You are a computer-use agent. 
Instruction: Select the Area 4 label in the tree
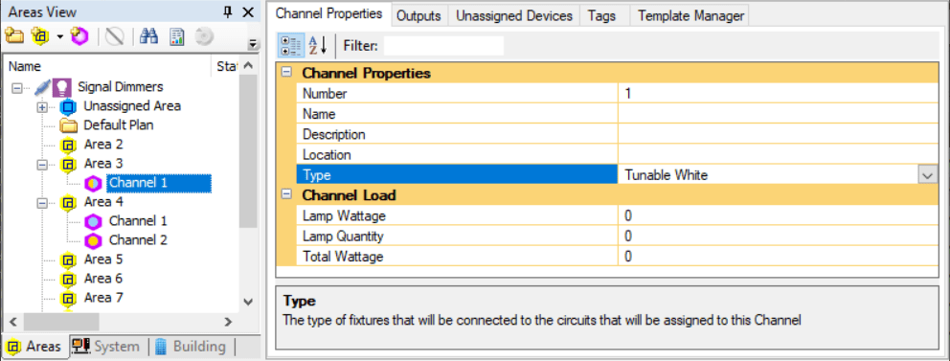pos(103,202)
